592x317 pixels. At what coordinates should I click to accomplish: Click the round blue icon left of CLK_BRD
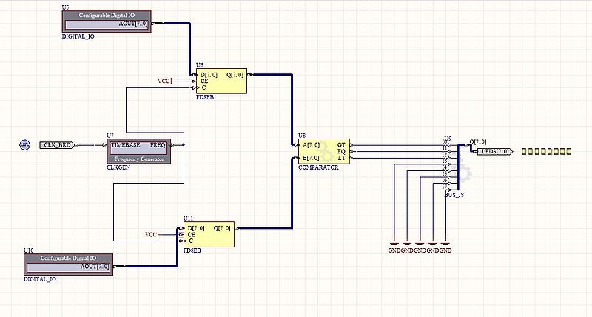click(24, 145)
